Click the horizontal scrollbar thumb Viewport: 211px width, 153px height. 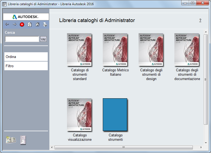(123, 147)
